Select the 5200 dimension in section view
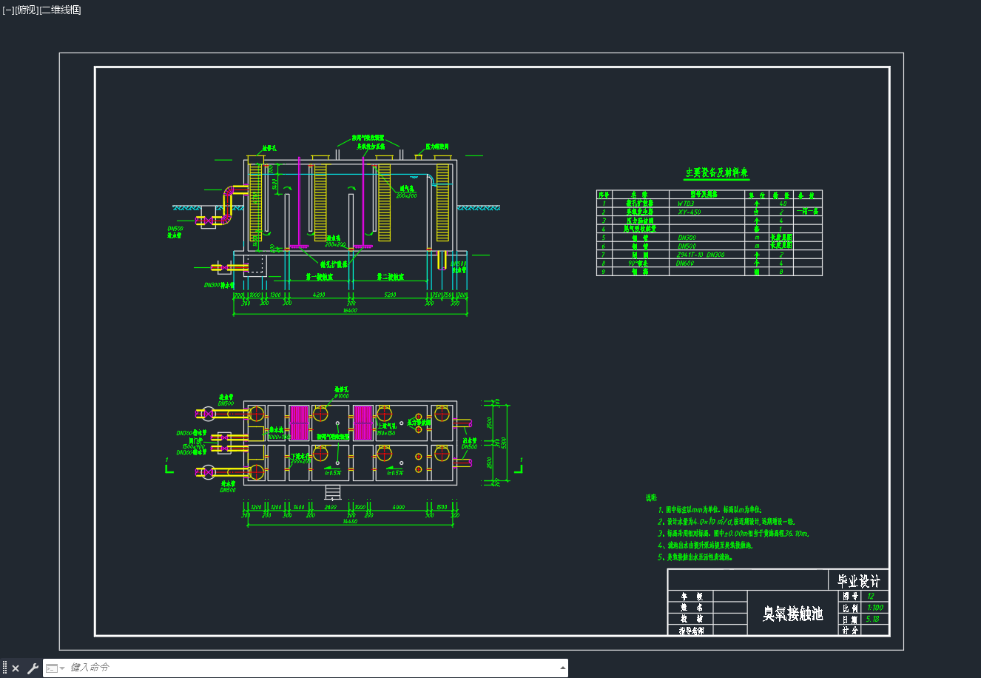Image resolution: width=981 pixels, height=678 pixels. point(390,295)
